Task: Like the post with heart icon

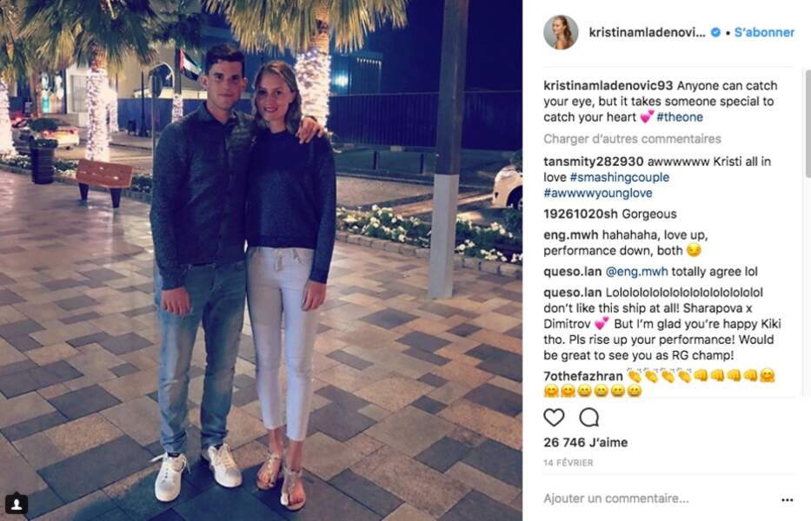Action: 554,417
